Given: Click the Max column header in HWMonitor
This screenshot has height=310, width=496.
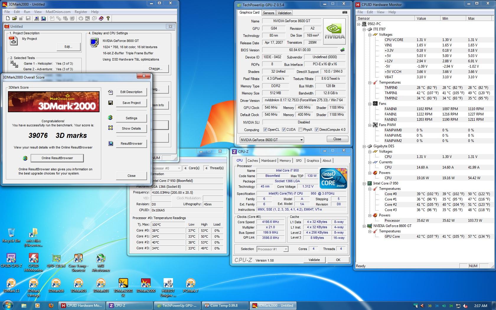Looking at the screenshot, I should 479,18.
